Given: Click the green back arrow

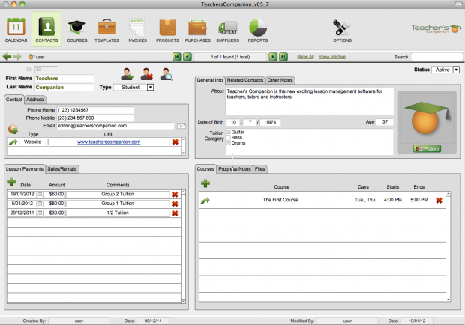Looking at the screenshot, I should tap(7, 56).
